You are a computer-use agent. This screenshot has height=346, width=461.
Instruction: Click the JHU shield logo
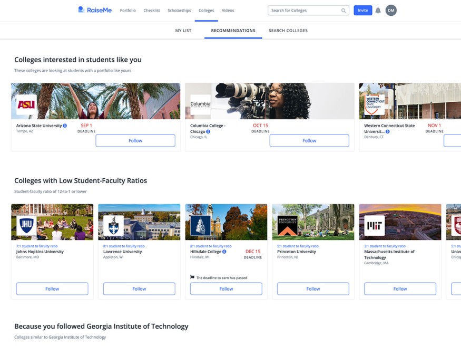pos(26,226)
